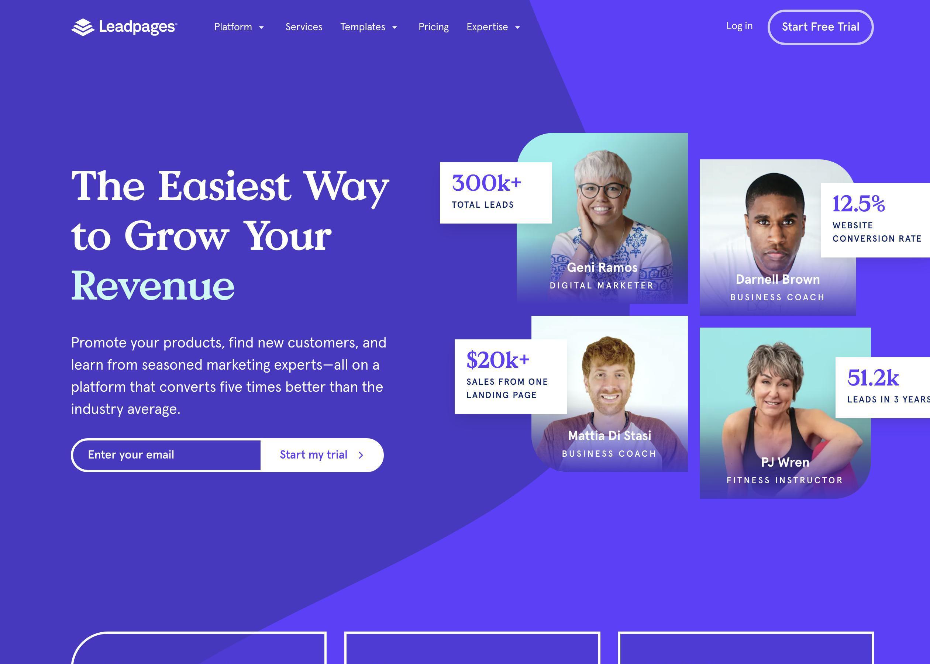
Task: Open the Platform dropdown menu
Action: tap(240, 27)
